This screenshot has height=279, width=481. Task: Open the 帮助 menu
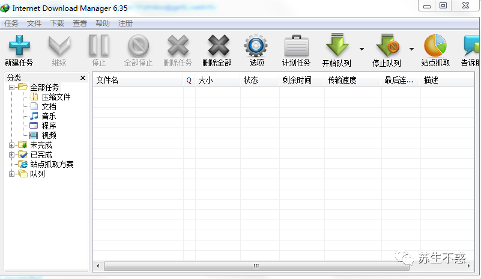(x=103, y=23)
